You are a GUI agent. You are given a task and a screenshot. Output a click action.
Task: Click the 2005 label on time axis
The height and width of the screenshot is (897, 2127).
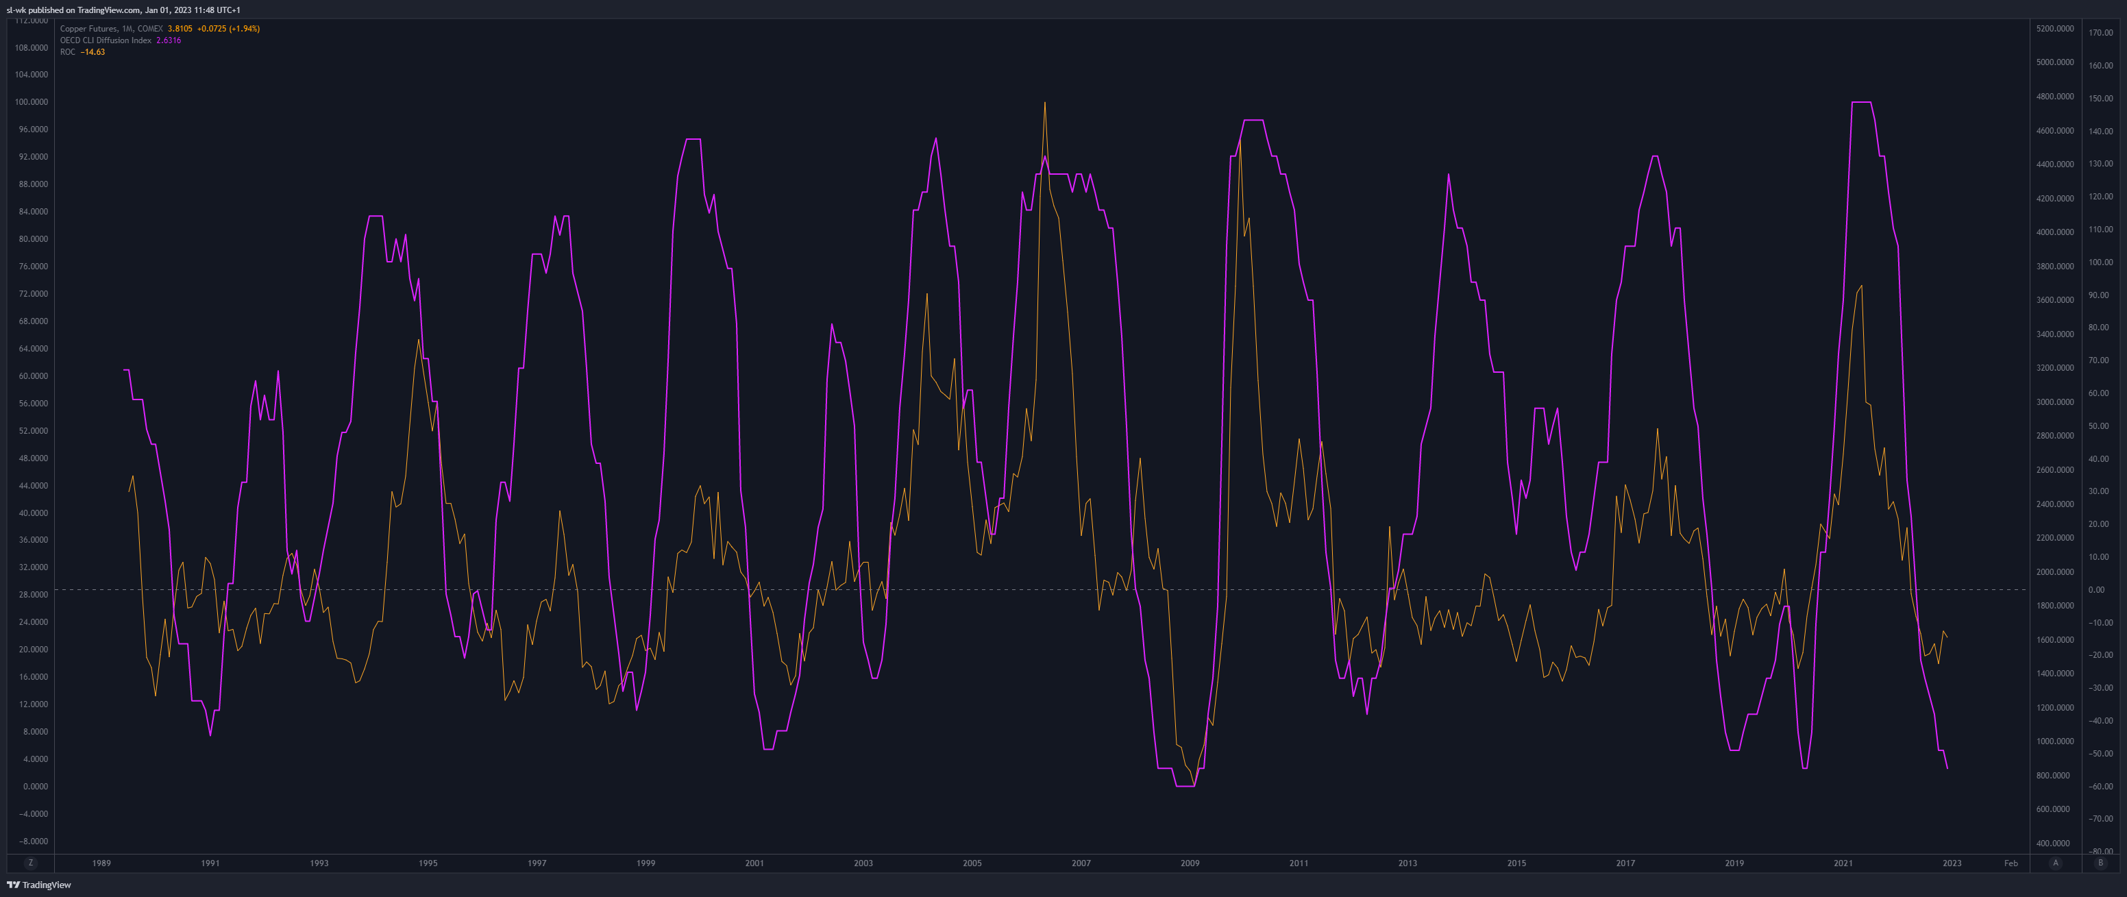972,863
